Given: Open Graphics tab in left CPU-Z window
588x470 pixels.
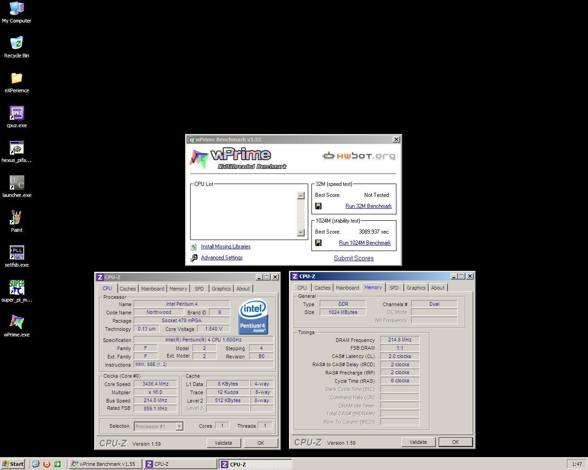Looking at the screenshot, I should coord(221,289).
